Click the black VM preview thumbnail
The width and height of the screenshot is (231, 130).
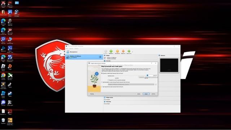tap(169, 65)
